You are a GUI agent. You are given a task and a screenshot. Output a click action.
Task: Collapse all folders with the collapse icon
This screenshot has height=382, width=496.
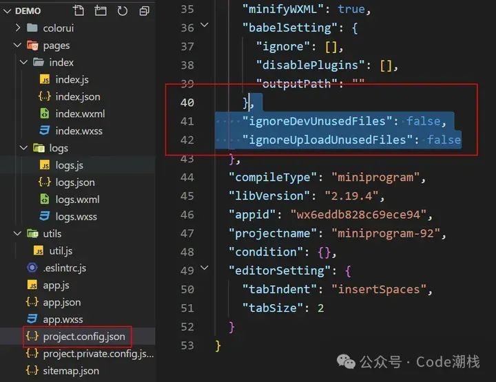[x=144, y=11]
